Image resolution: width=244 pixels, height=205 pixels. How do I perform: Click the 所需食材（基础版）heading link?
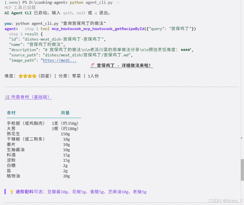[x=28, y=97]
